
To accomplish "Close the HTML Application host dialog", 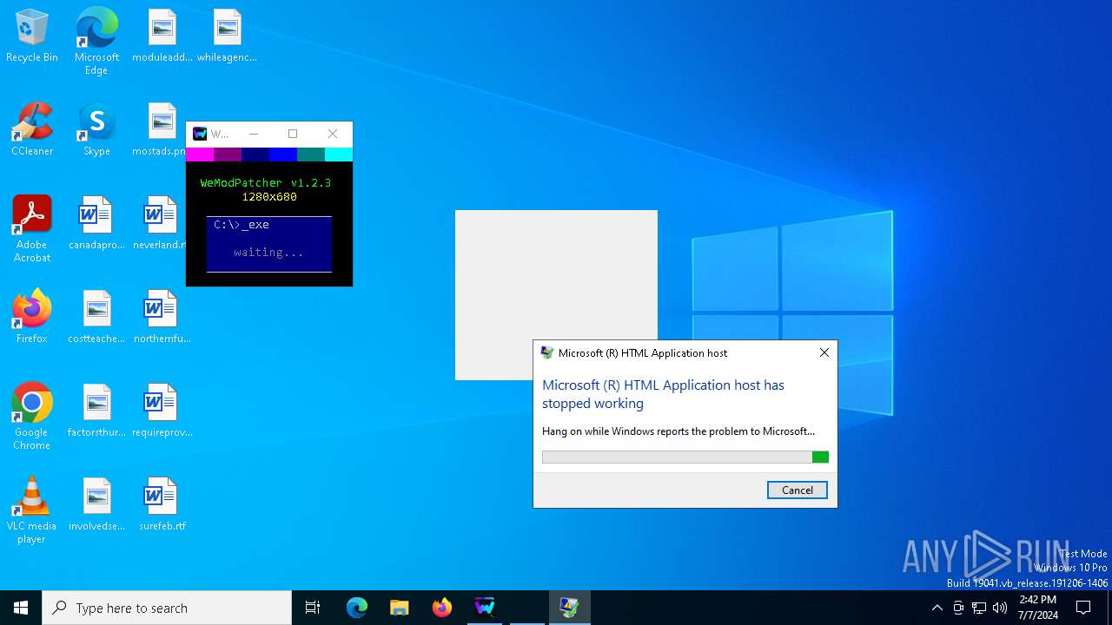I will click(x=824, y=352).
